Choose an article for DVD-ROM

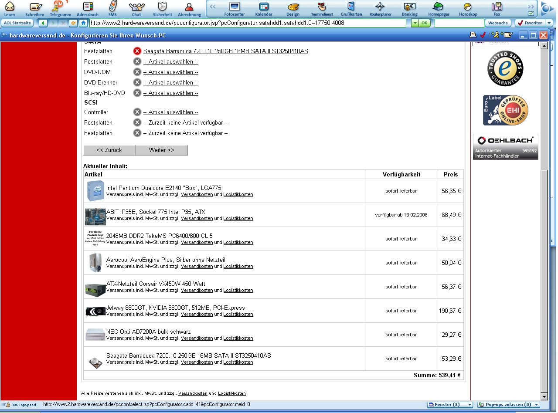[x=170, y=72]
